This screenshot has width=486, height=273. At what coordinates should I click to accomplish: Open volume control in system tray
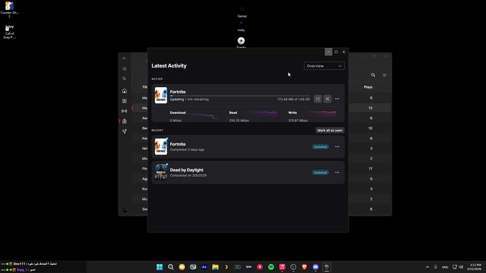tap(461, 267)
